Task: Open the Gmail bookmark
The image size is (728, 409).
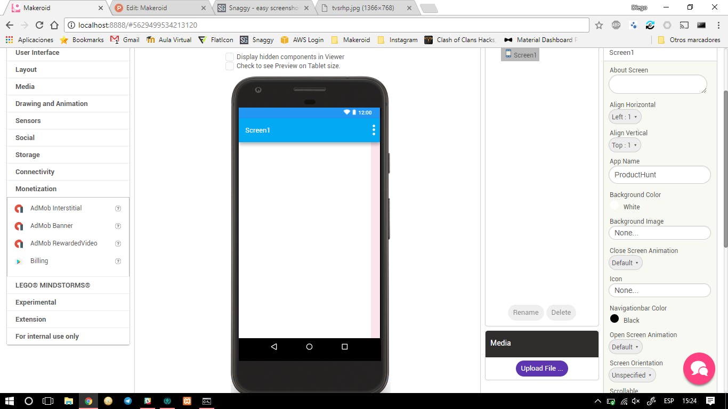Action: pos(125,40)
